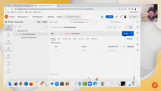The image size is (161, 91).
Task: Open the code snippet icon
Action: (x=138, y=39)
